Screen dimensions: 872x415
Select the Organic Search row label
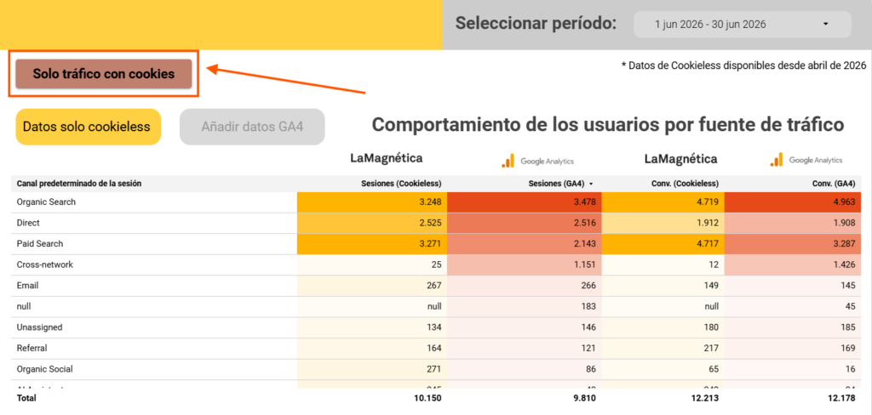[46, 202]
